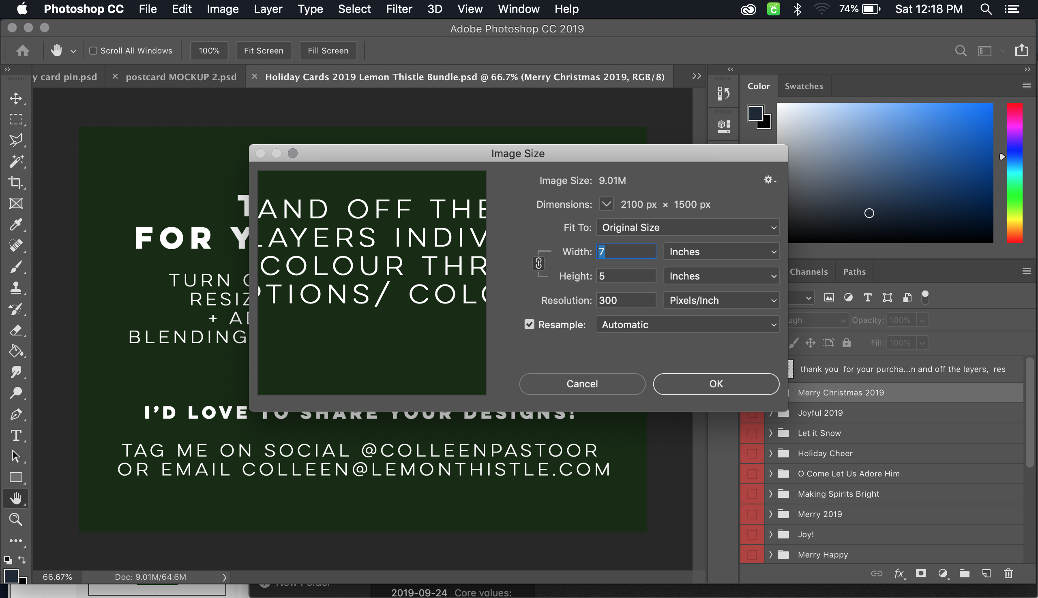Open Image Size settings gear menu

coord(769,180)
